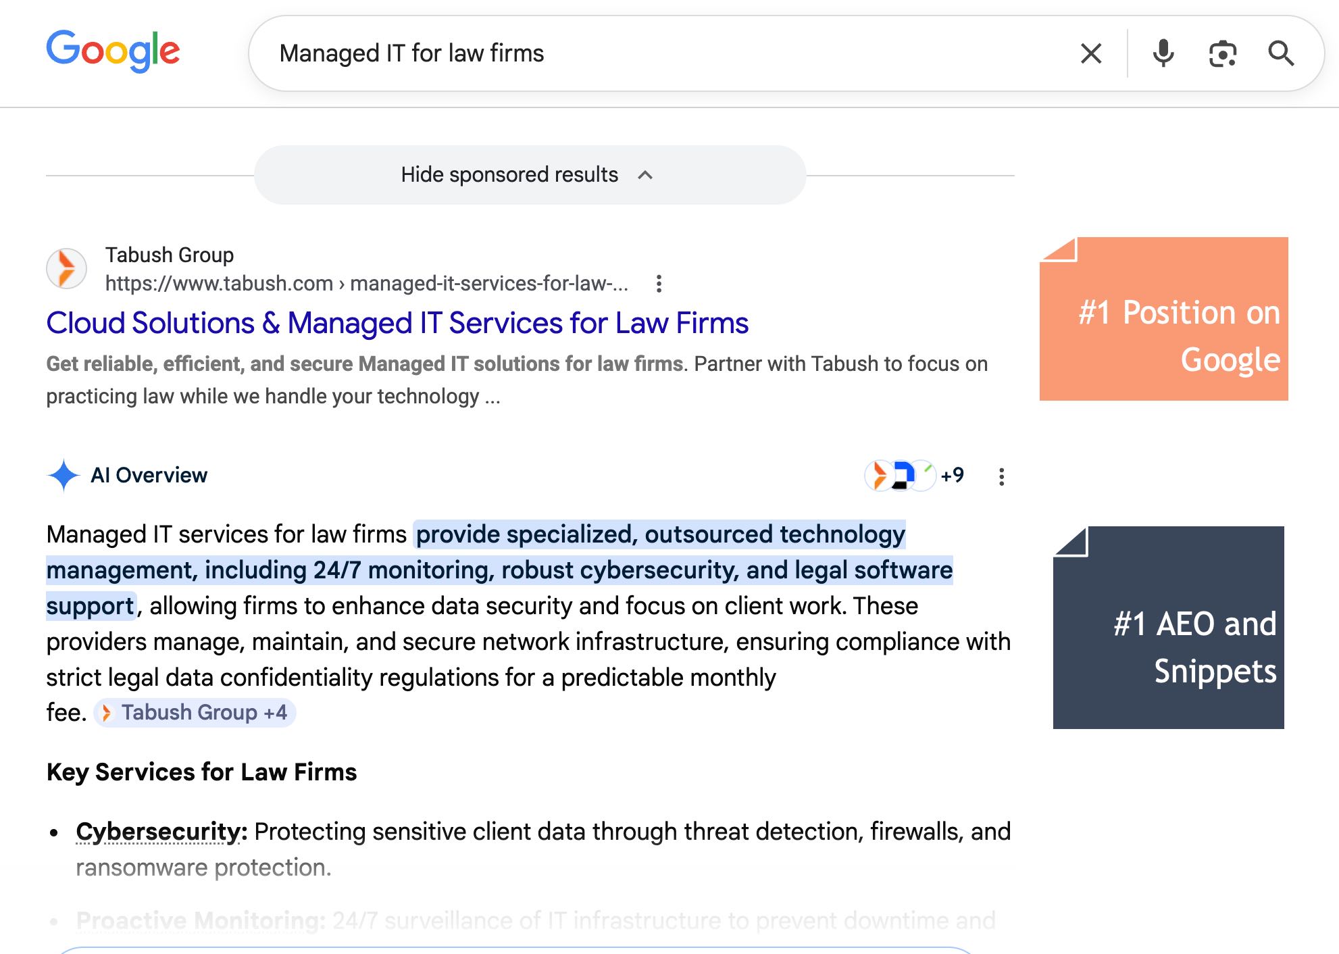The width and height of the screenshot is (1339, 954).
Task: Click the magnifying glass to search
Action: tap(1282, 53)
